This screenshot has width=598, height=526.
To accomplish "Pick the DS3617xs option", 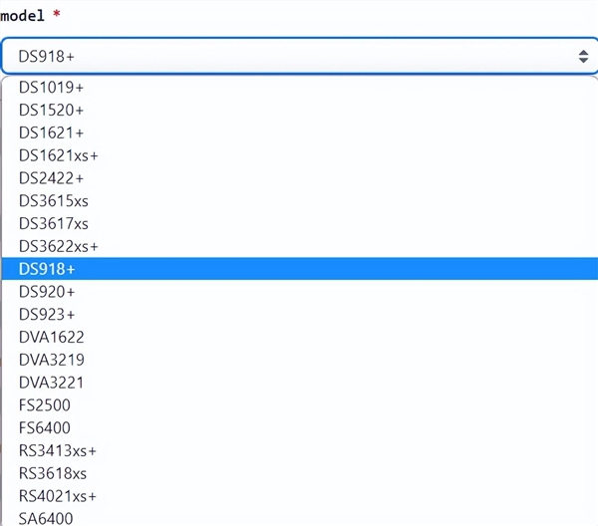I will click(300, 224).
